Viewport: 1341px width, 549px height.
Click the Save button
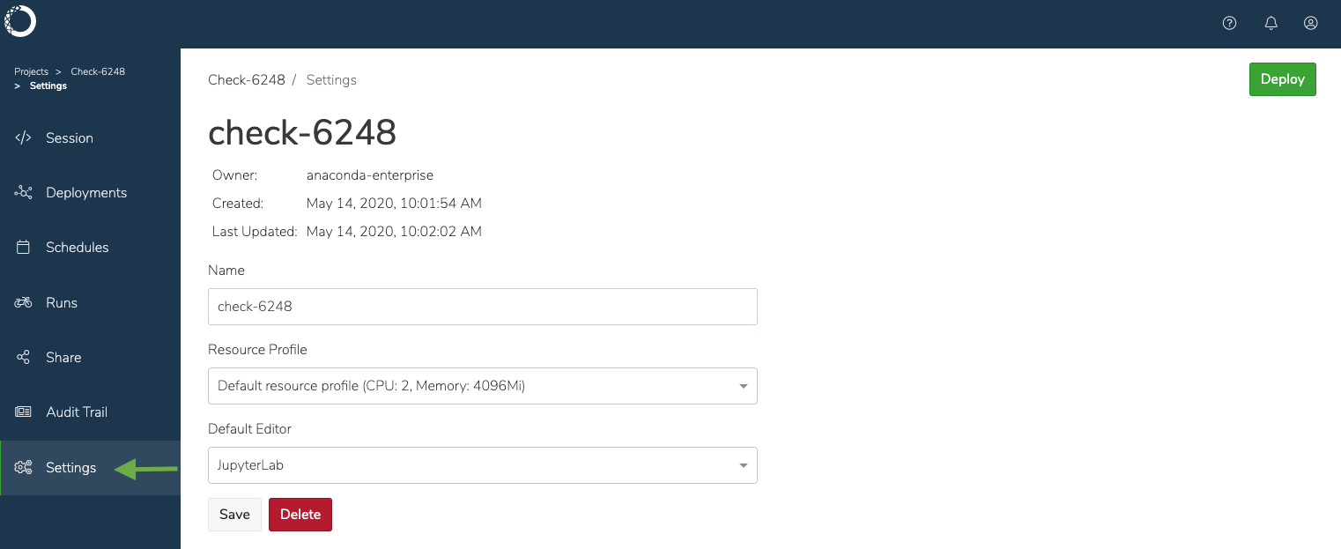234,515
